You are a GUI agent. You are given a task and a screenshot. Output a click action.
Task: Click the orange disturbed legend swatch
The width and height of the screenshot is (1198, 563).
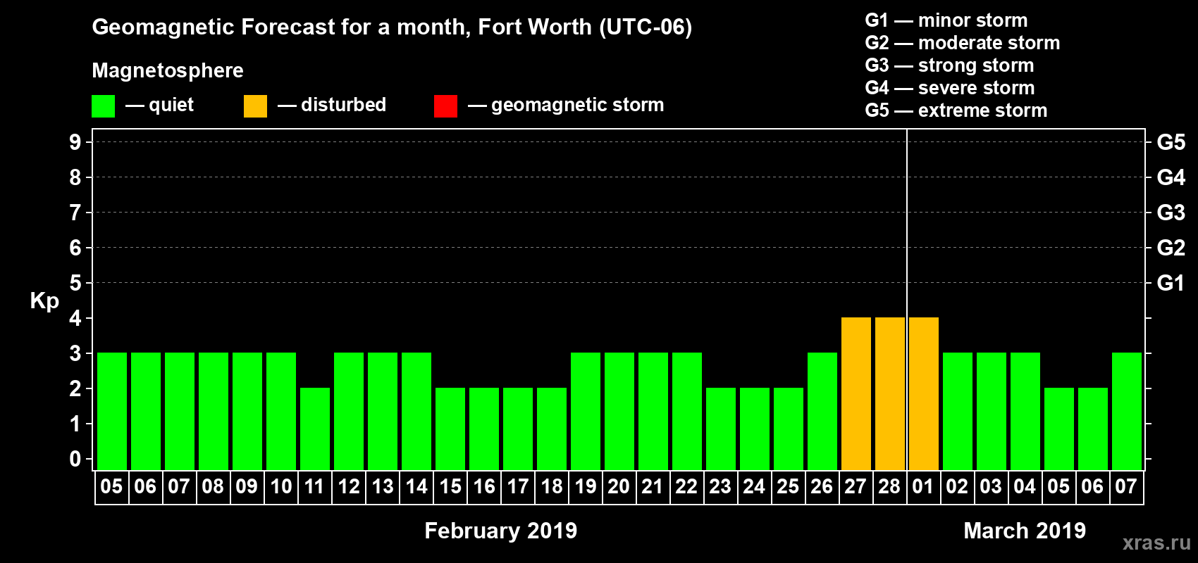point(255,106)
